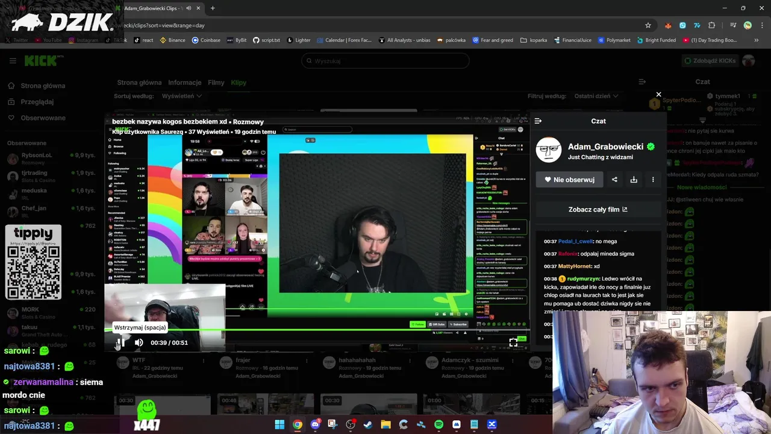Collapse the clip chat panel
Image resolution: width=771 pixels, height=434 pixels.
click(x=538, y=121)
